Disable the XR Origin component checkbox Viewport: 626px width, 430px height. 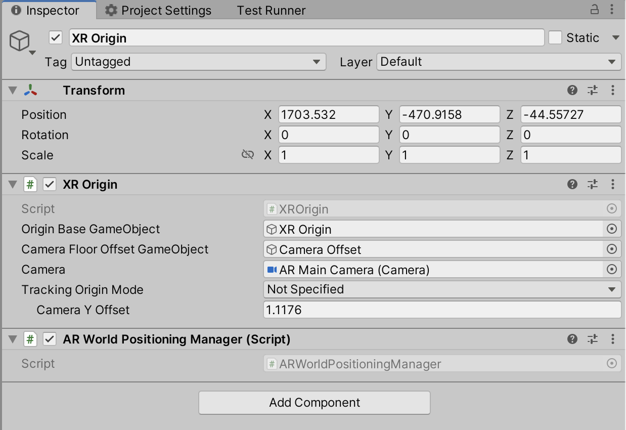point(49,185)
